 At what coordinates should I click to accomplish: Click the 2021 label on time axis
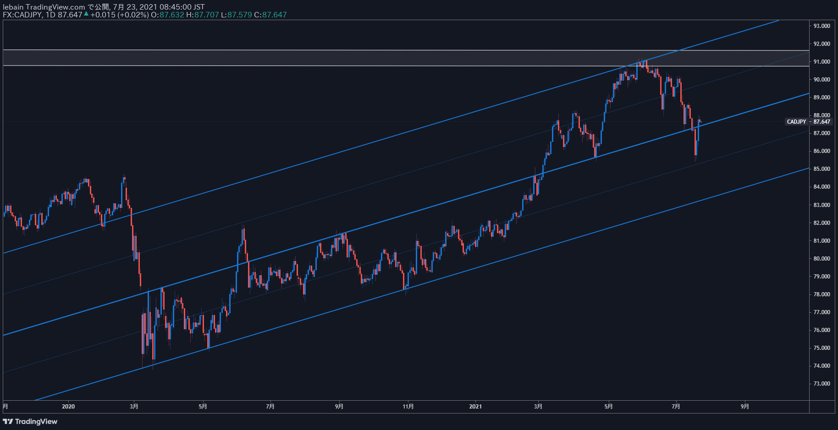click(x=476, y=407)
